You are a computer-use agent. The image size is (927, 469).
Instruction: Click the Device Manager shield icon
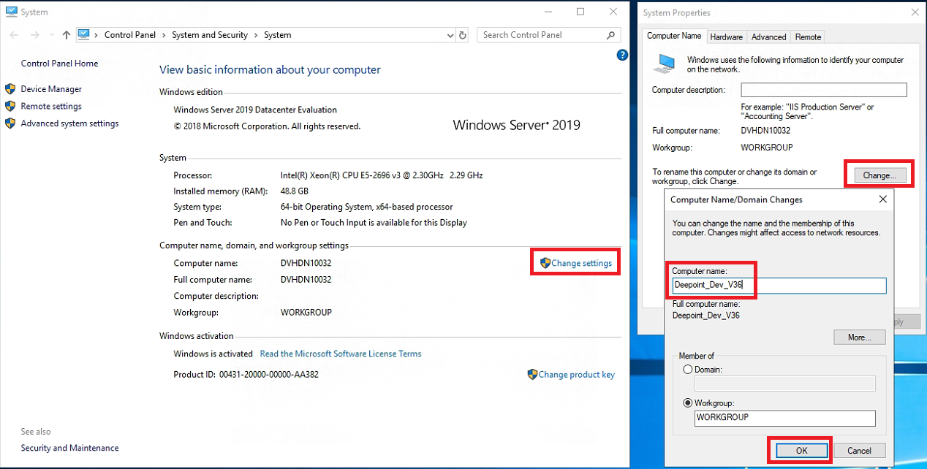[x=10, y=89]
